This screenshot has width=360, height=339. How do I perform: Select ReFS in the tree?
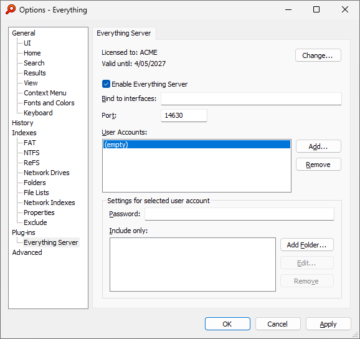[x=32, y=163]
